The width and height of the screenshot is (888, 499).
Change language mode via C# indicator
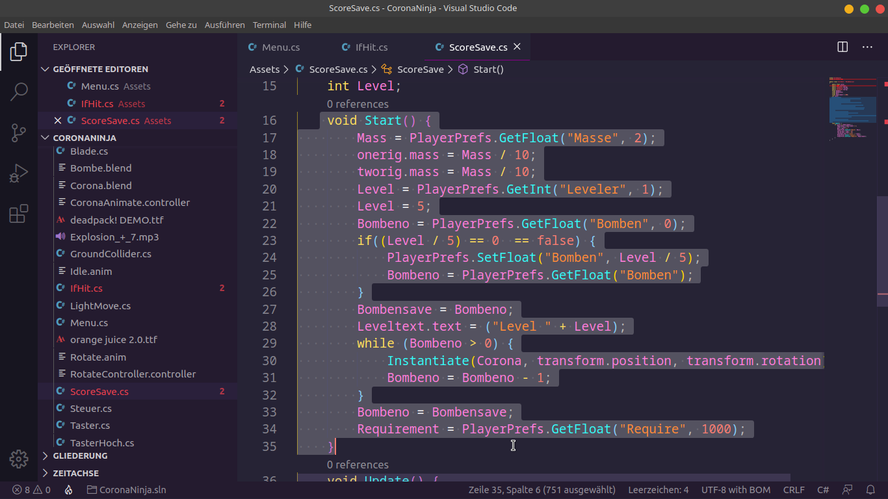pyautogui.click(x=823, y=490)
